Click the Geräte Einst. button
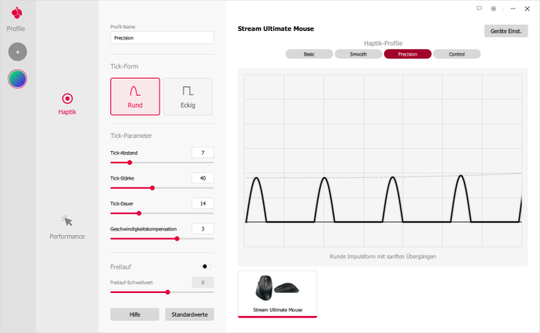Viewport: 540px width, 333px height. [x=506, y=32]
